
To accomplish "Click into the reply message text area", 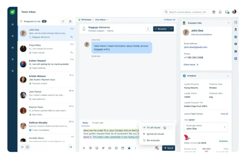I will 111,134.
